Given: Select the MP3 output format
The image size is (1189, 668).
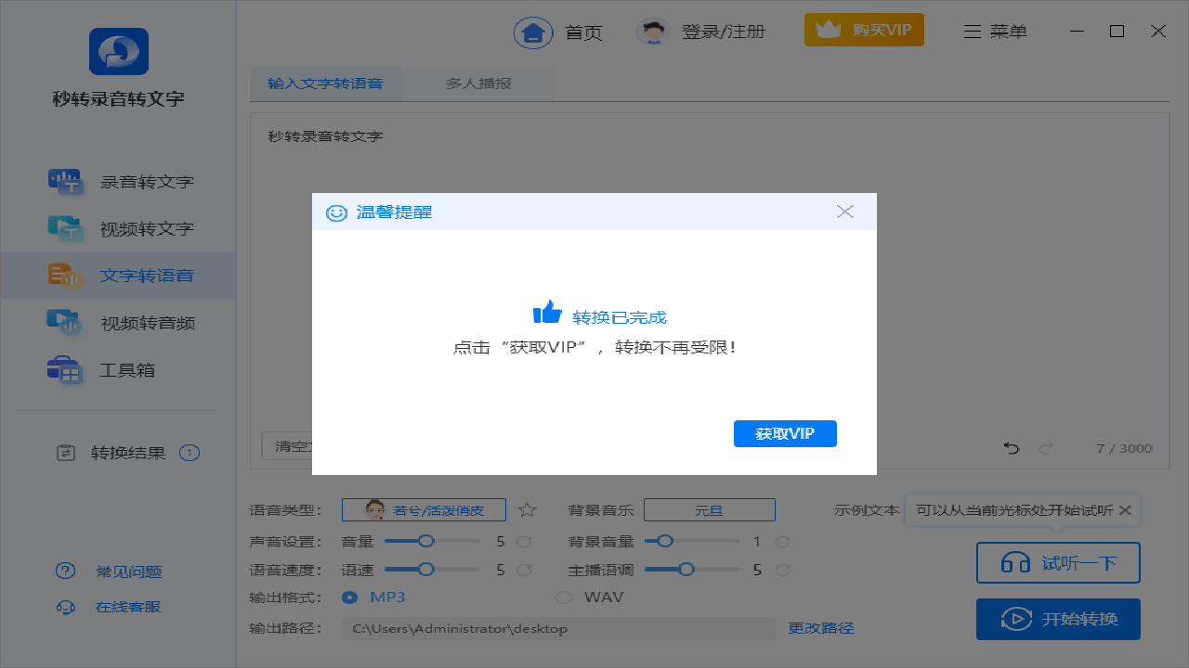Looking at the screenshot, I should [349, 597].
